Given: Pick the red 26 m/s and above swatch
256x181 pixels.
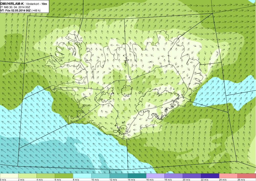Looking at the screenshot, I should [x=247, y=176].
